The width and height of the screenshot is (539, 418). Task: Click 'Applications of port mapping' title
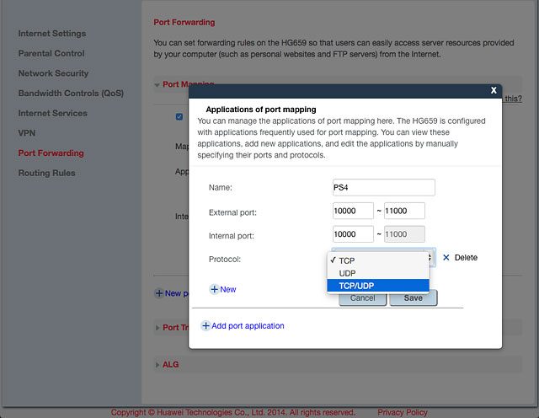pyautogui.click(x=261, y=110)
